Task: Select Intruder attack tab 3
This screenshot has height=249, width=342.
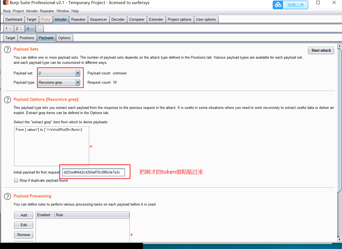Action: coord(28,29)
